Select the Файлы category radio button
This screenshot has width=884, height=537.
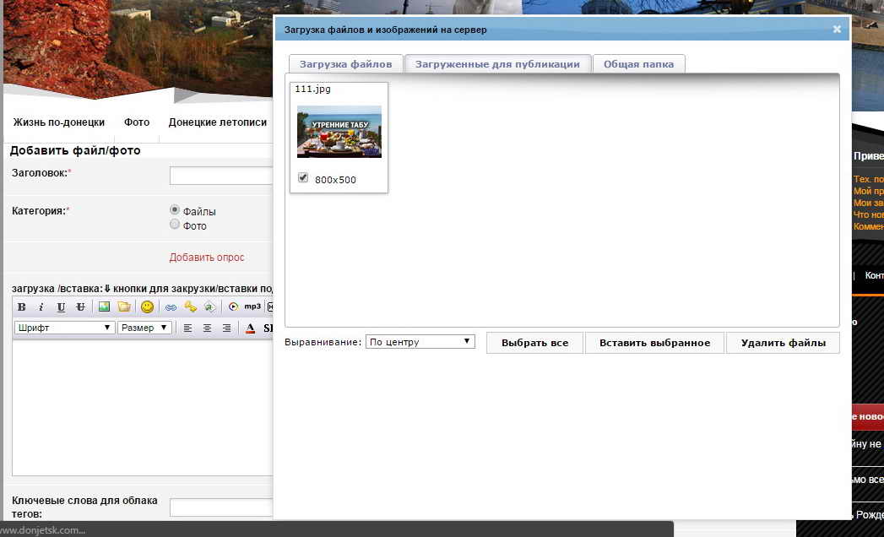[x=175, y=210]
